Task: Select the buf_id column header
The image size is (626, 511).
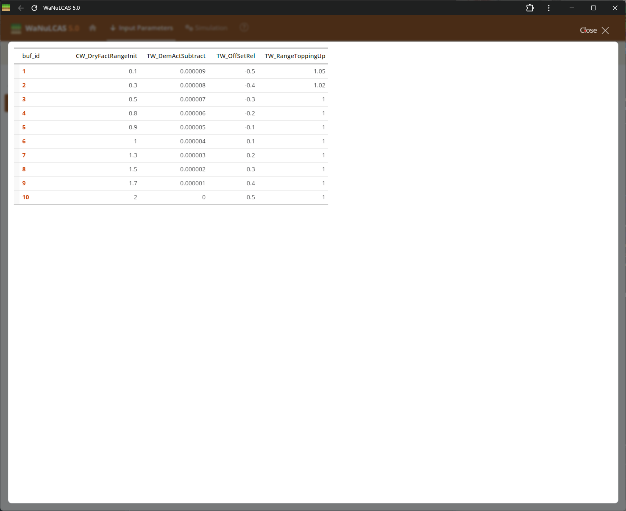Action: coord(31,56)
